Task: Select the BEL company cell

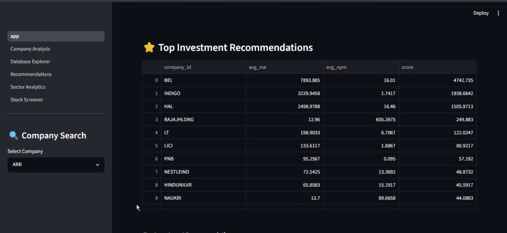Action: click(203, 80)
